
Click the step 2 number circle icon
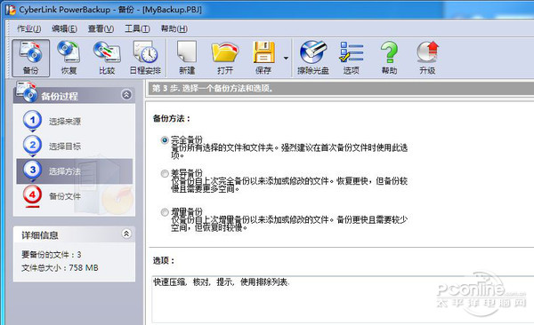(x=32, y=146)
